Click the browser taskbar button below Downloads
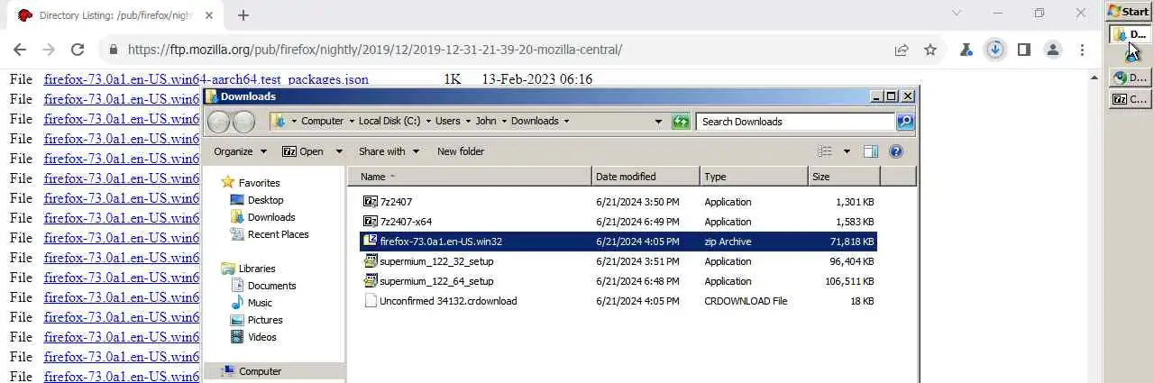The image size is (1154, 383). pos(1130,78)
